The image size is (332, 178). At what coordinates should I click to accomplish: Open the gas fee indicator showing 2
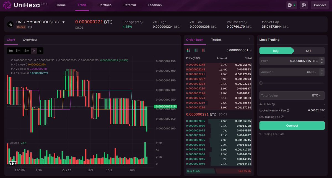click(292, 5)
